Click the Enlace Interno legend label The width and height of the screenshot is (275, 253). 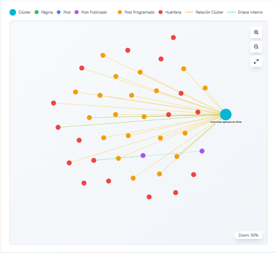(250, 12)
